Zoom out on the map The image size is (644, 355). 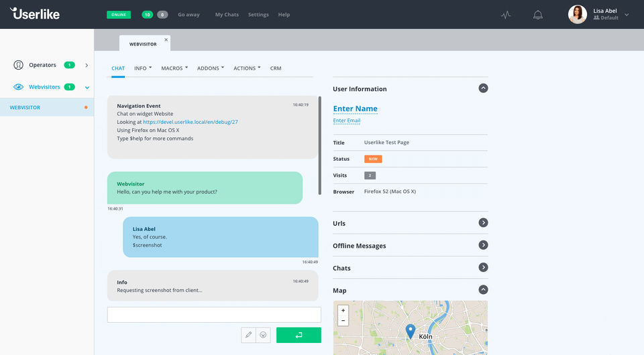click(343, 321)
